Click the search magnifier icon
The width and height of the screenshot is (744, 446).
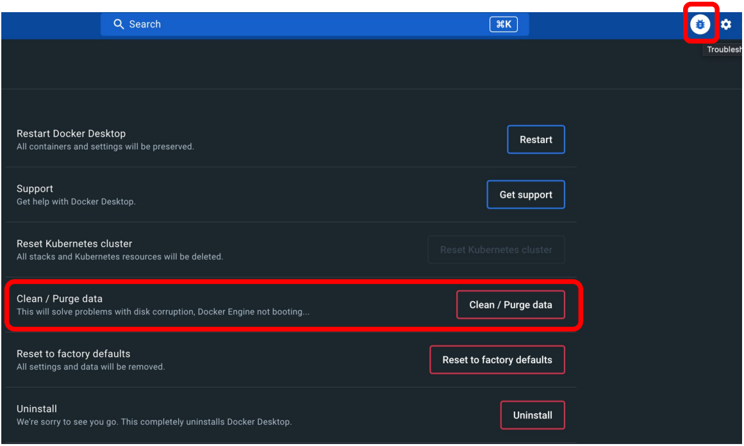(119, 24)
